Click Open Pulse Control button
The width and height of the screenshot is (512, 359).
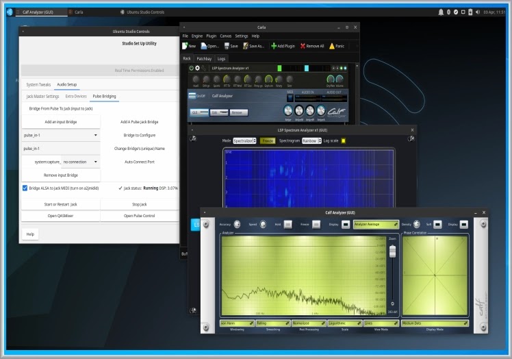(140, 216)
